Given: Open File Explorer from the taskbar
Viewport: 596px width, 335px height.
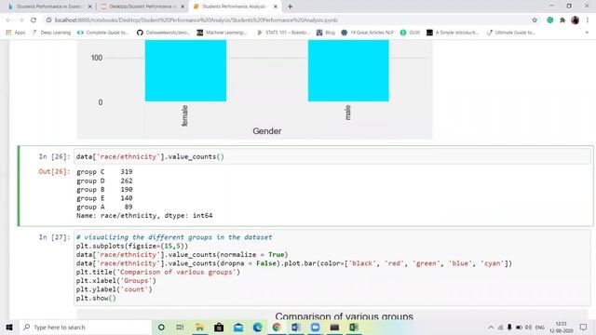Looking at the screenshot, I should [199, 327].
